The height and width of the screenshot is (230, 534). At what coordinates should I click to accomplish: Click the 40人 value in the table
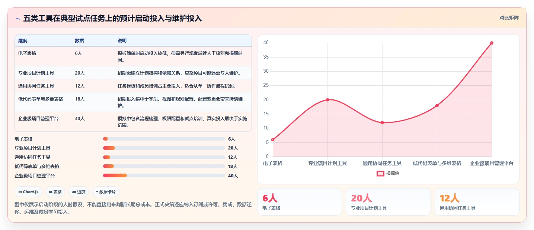click(80, 119)
